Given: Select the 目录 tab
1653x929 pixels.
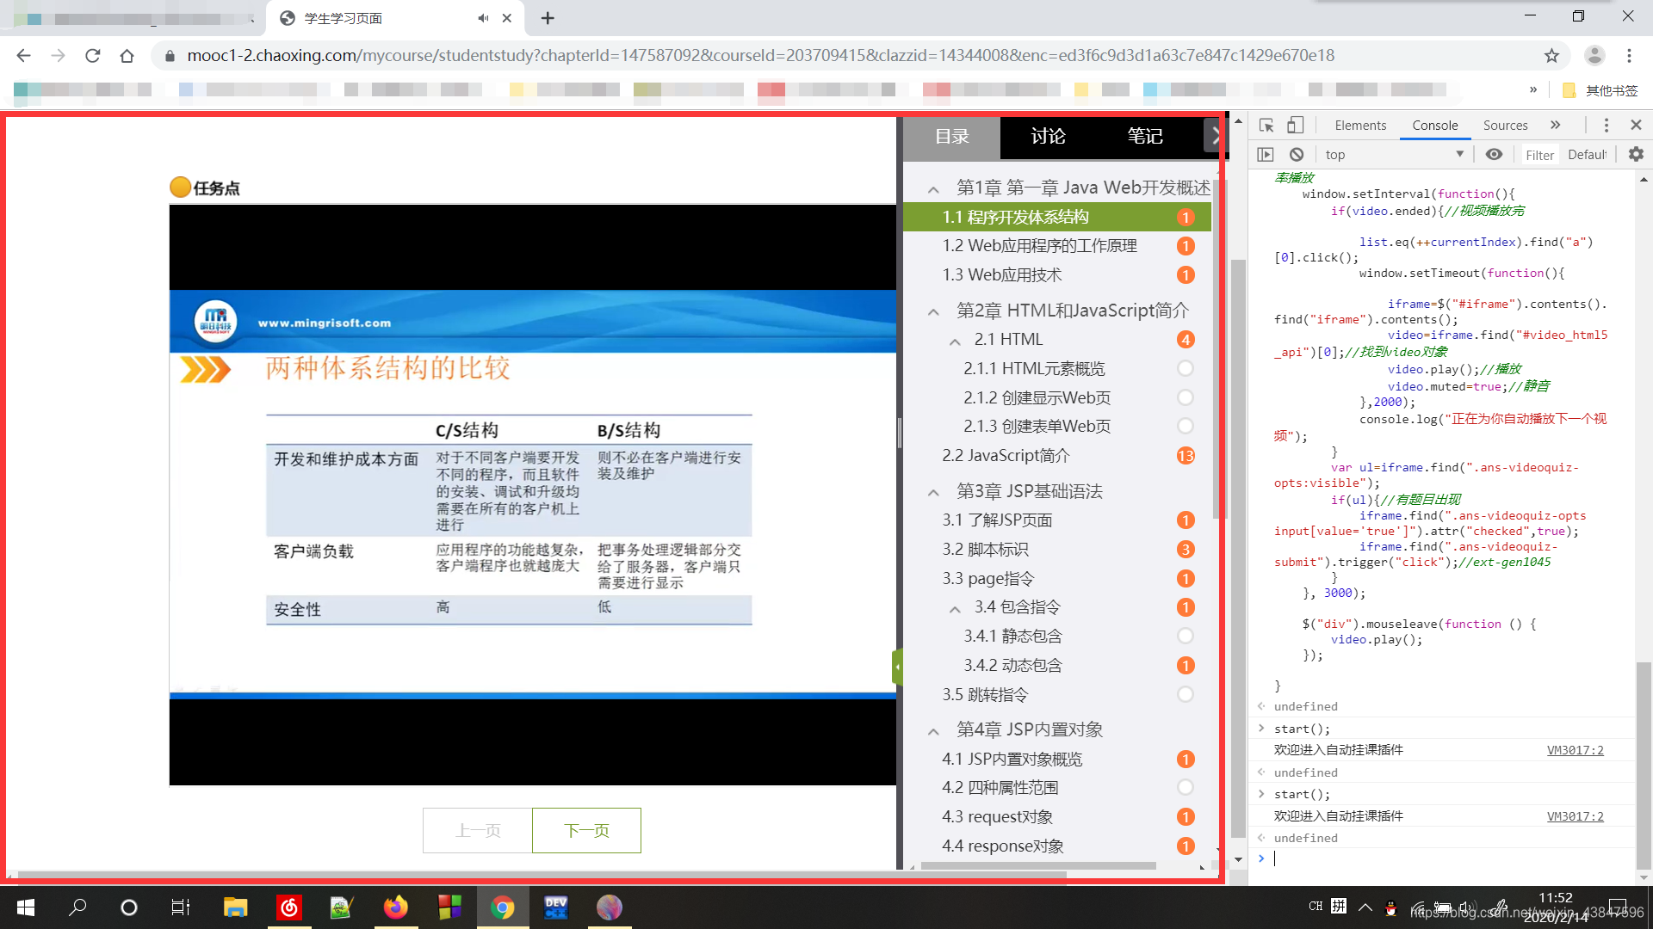Looking at the screenshot, I should [x=951, y=137].
